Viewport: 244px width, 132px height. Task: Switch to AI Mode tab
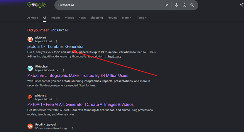pyautogui.click(x=33, y=18)
